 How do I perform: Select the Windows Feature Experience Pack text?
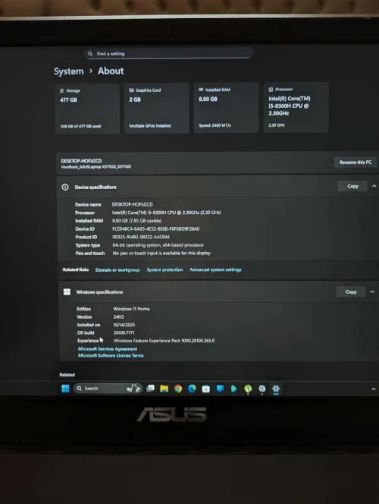pyautogui.click(x=164, y=341)
